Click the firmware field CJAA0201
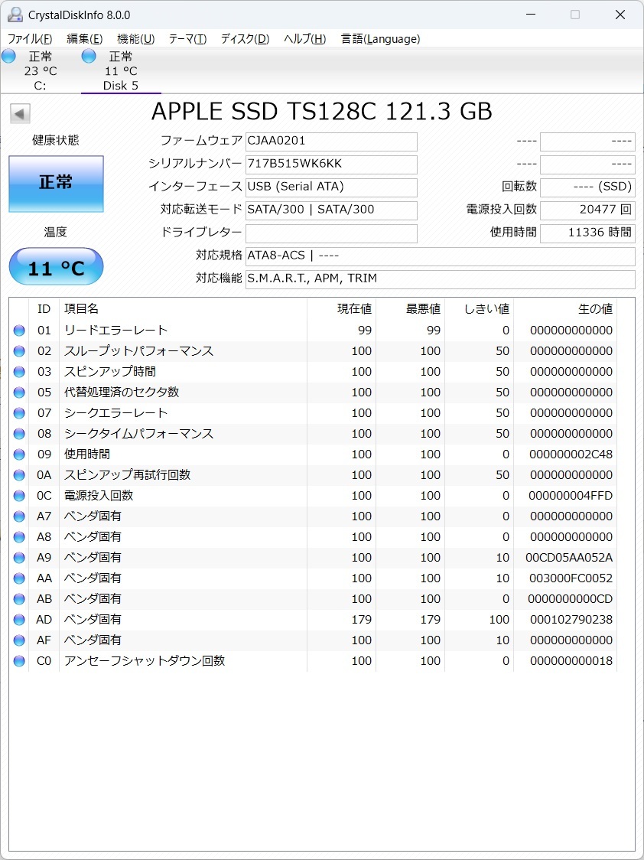This screenshot has height=860, width=644. [331, 142]
